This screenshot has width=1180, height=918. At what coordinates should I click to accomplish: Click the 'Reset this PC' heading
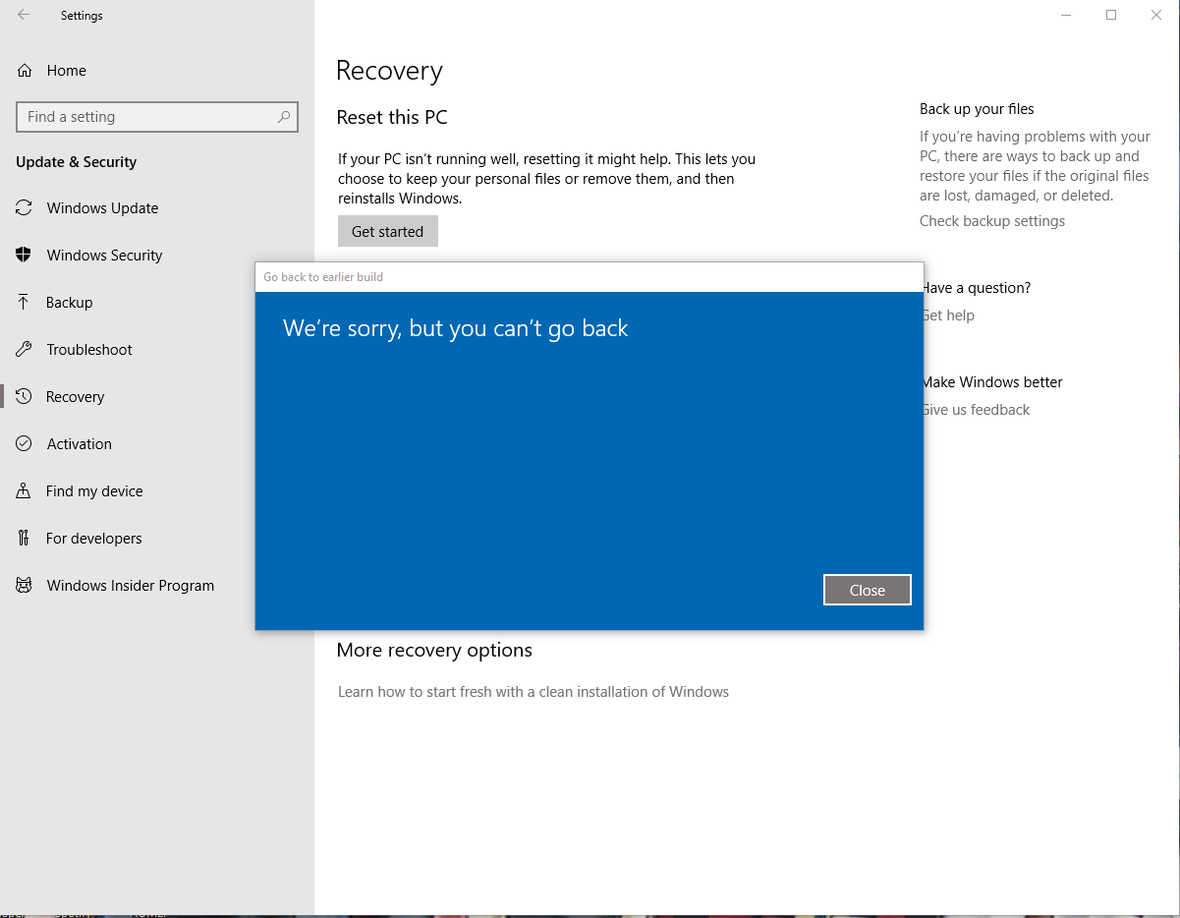[x=392, y=117]
